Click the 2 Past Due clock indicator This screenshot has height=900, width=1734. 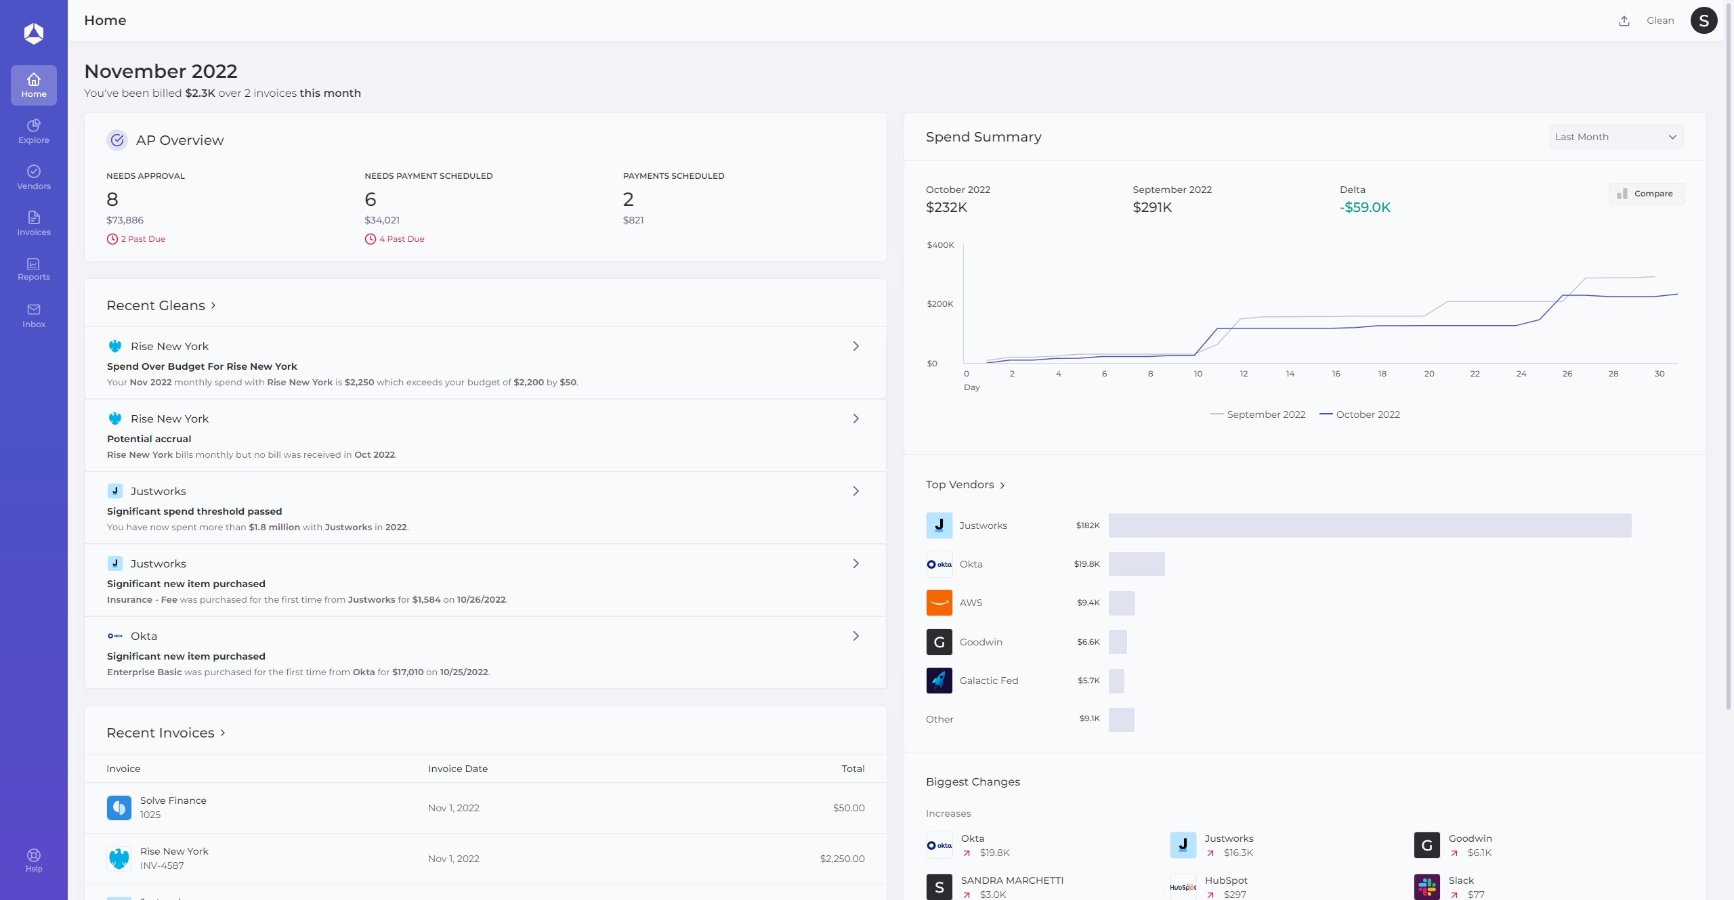point(136,239)
